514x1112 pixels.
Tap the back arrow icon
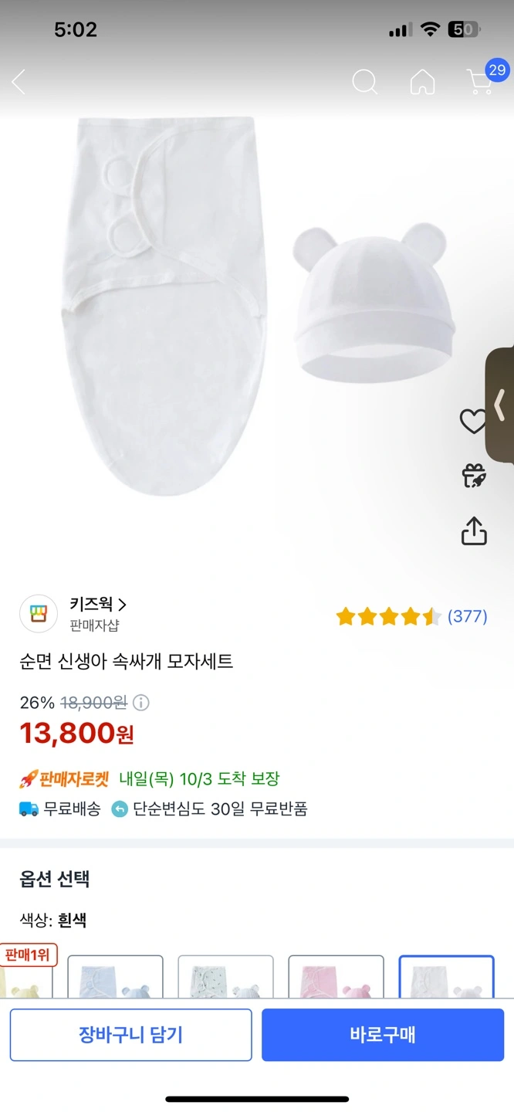coord(19,82)
